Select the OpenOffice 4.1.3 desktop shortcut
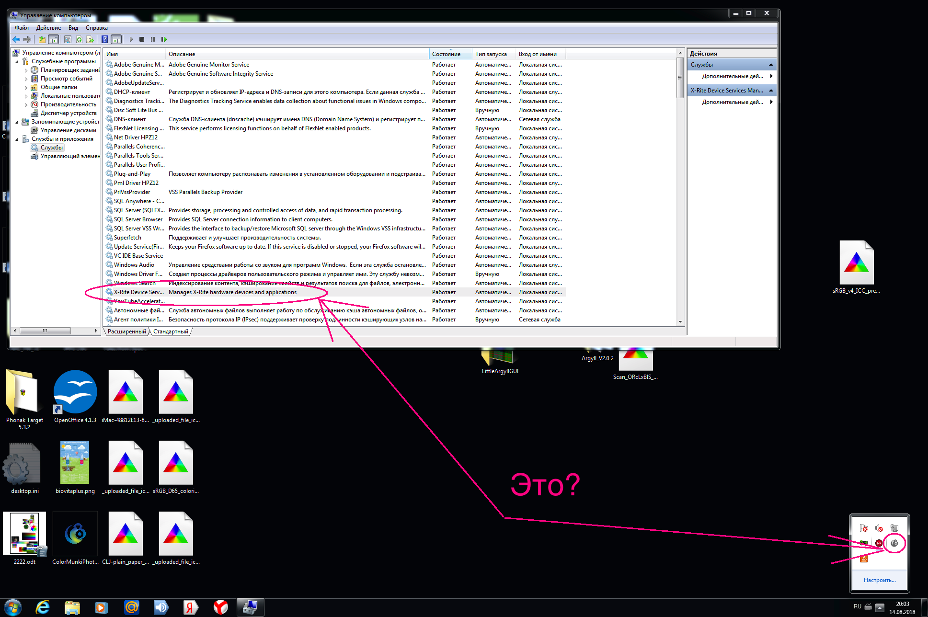Viewport: 928px width, 617px height. point(75,397)
